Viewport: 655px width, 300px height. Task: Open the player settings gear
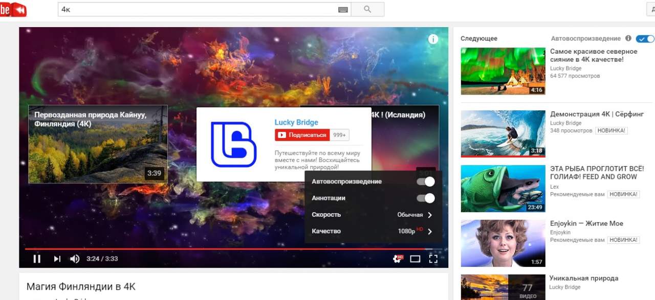[397, 259]
